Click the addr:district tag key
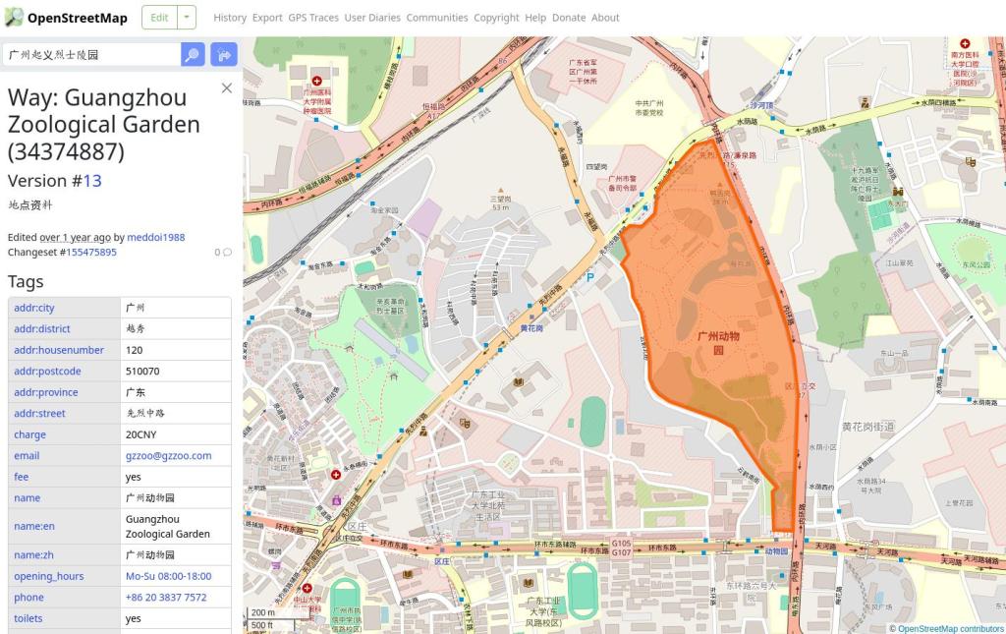 point(41,329)
